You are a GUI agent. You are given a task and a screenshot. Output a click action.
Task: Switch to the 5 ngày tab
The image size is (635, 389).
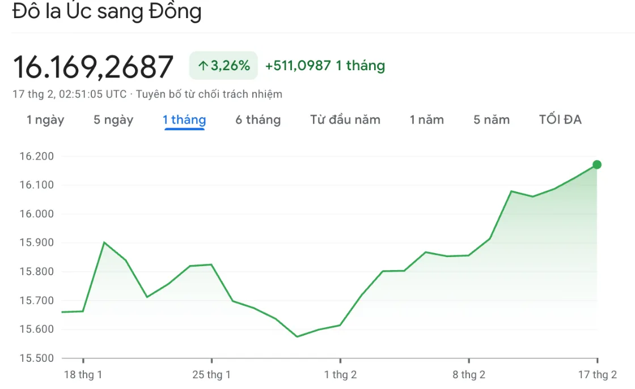[113, 119]
